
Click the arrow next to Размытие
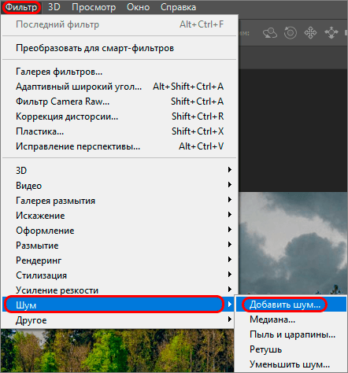pos(230,245)
